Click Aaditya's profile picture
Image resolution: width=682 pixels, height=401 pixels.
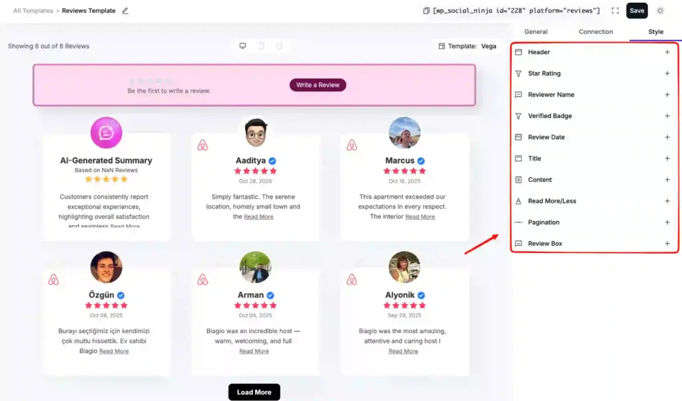pos(255,133)
